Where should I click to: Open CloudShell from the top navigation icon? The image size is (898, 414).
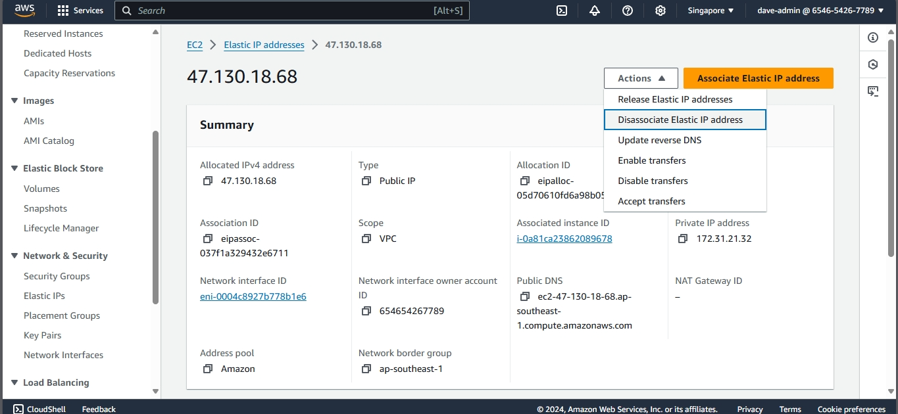[562, 11]
